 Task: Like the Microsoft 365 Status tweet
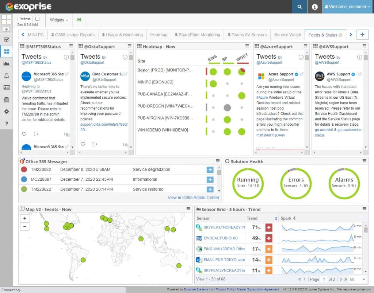[x=24, y=134]
